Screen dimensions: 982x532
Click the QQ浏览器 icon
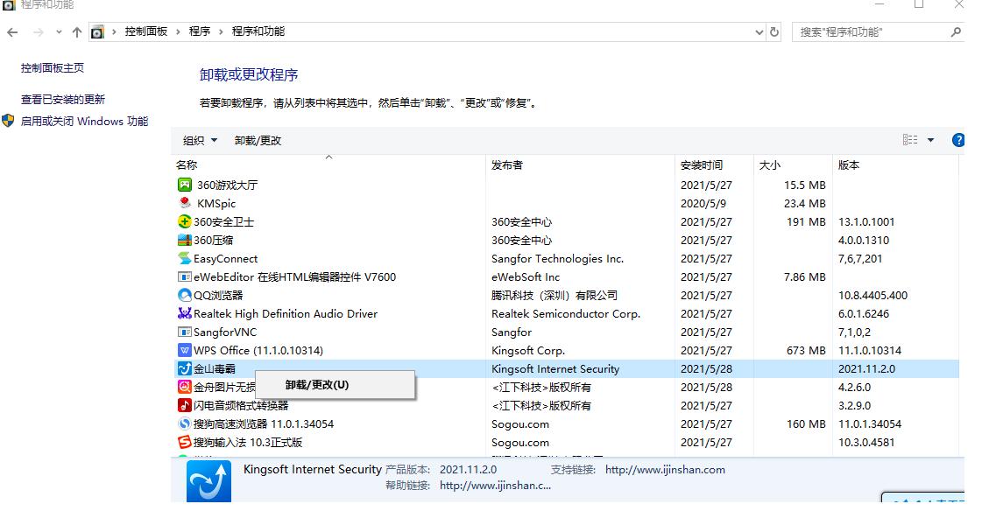[x=184, y=295]
